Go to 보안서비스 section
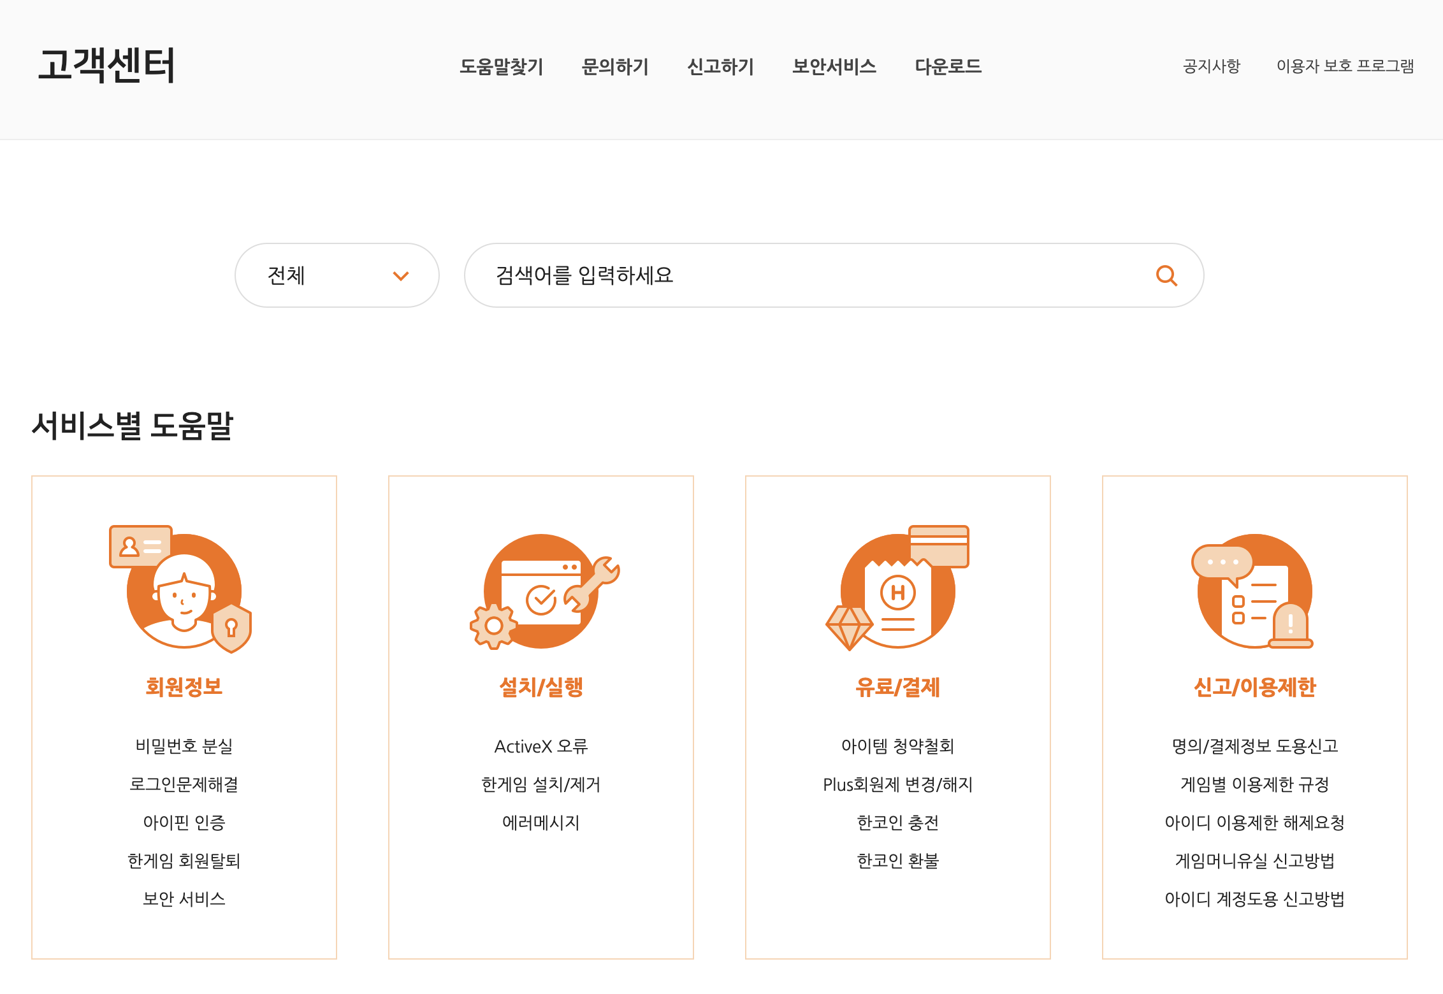This screenshot has height=994, width=1443. [834, 66]
